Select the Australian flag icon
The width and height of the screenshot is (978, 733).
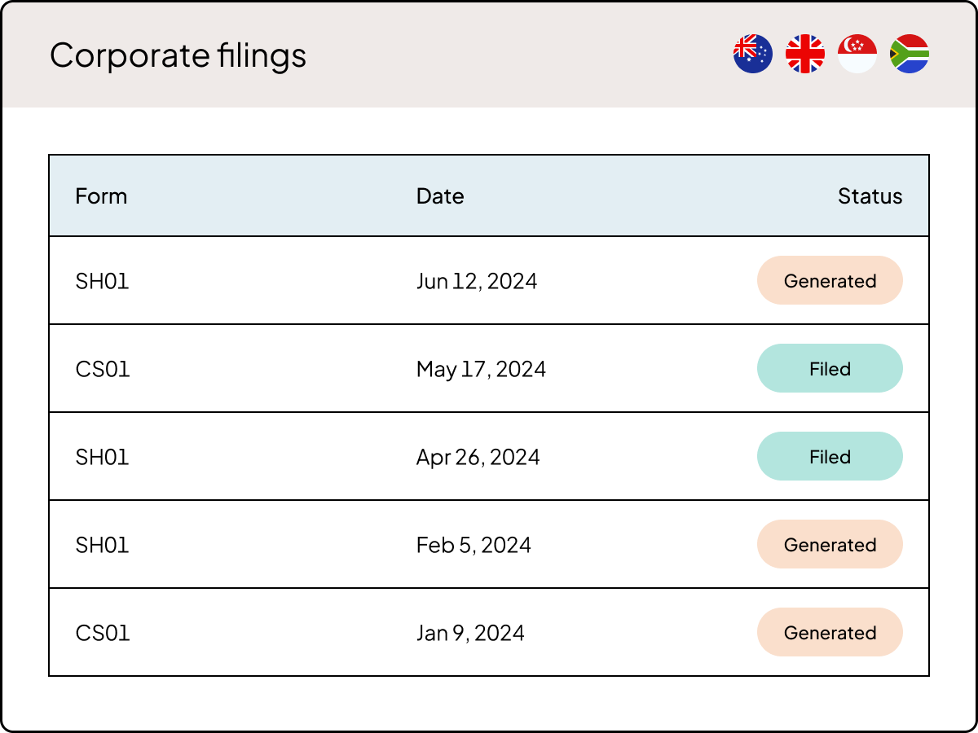pyautogui.click(x=752, y=53)
